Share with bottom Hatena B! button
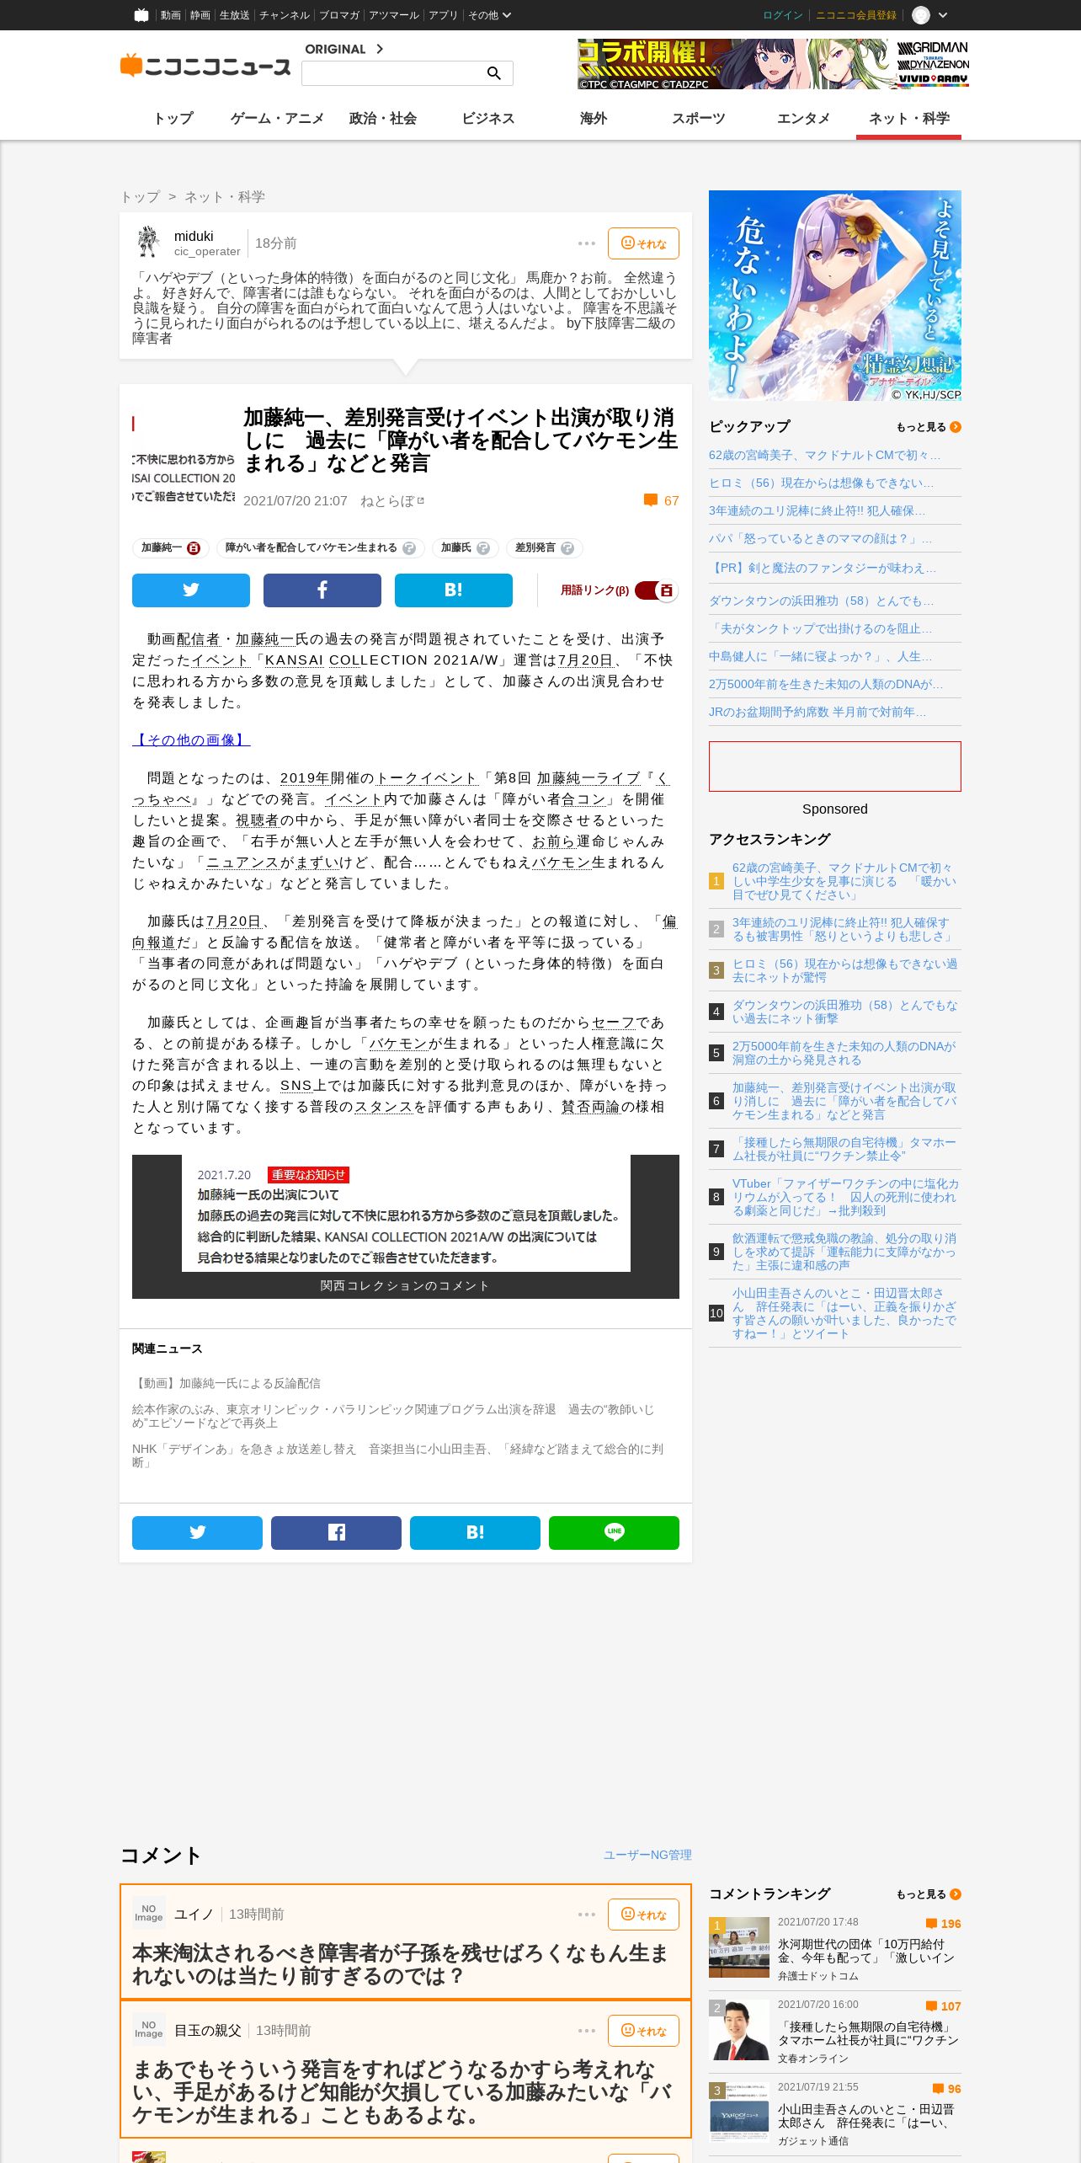Image resolution: width=1081 pixels, height=2163 pixels. pyautogui.click(x=475, y=1533)
